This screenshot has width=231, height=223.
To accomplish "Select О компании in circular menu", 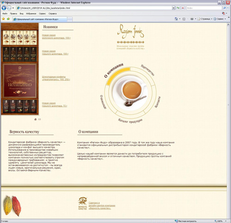I will tap(114, 70).
